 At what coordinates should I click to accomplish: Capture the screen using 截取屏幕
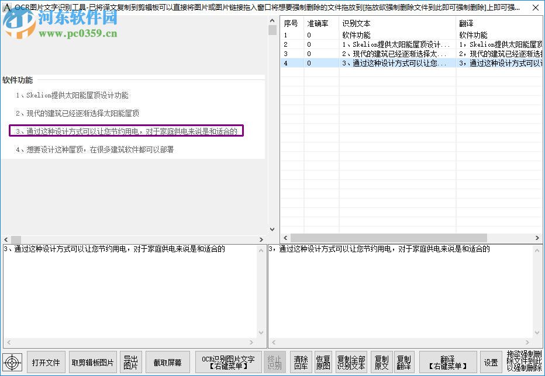(x=168, y=361)
